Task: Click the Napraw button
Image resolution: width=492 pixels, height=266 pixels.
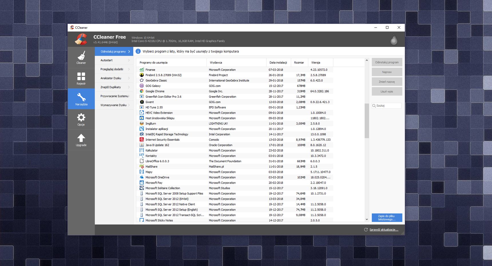Action: tap(387, 72)
